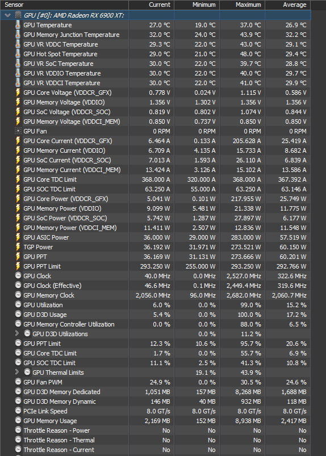Select GPU D3D Memory Dedicated label
This screenshot has width=326, height=456.
(x=62, y=392)
